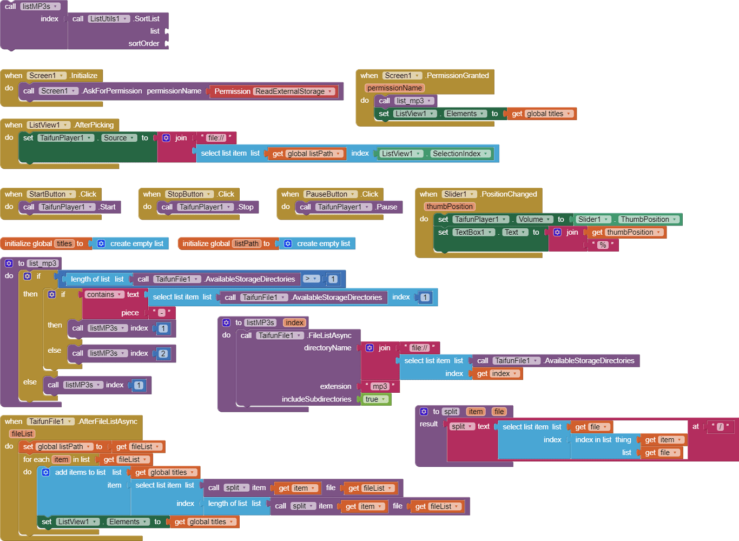
Task: Edit number 1 in length comparison
Action: coord(333,279)
